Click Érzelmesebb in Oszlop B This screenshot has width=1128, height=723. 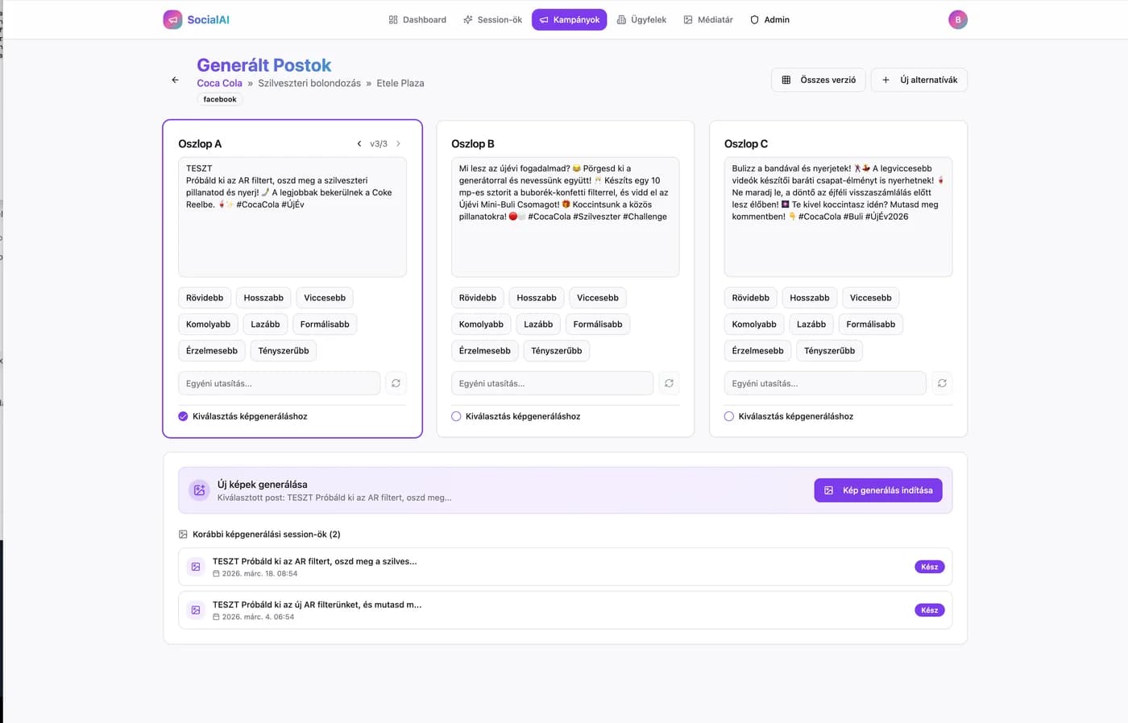pyautogui.click(x=485, y=351)
